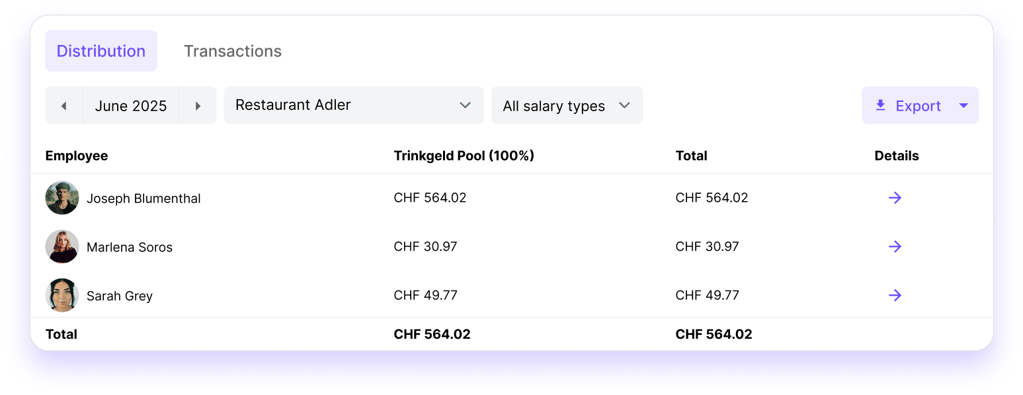The width and height of the screenshot is (1023, 395).
Task: Click the next month arrow
Action: tap(198, 105)
